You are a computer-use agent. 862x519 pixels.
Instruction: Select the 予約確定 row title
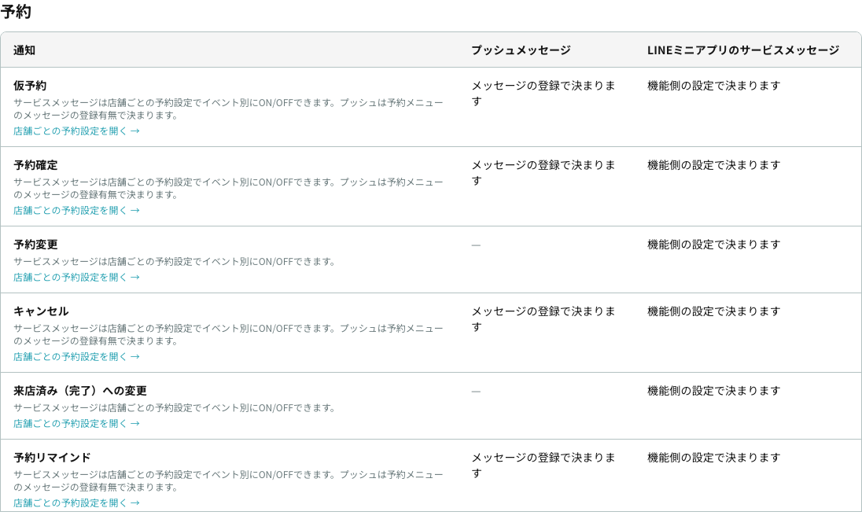tap(35, 165)
